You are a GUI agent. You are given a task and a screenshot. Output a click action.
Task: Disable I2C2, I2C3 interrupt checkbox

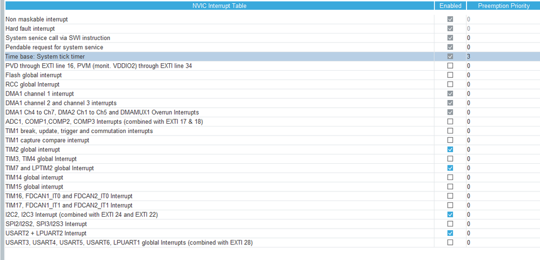point(450,215)
